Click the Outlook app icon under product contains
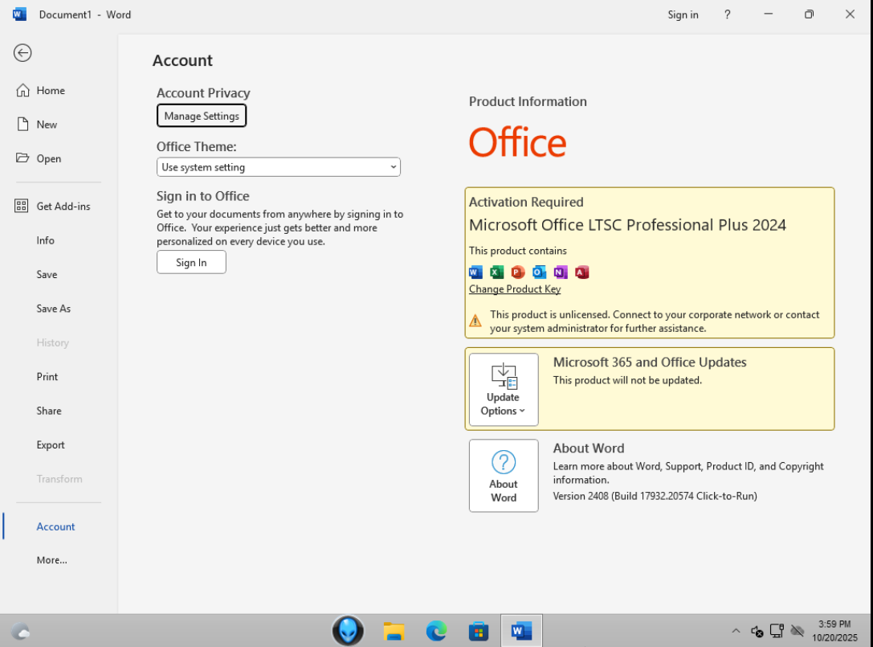873x647 pixels. pyautogui.click(x=539, y=272)
